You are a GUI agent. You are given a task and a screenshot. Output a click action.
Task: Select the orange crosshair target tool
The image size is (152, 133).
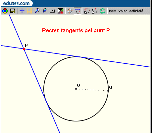pyautogui.click(x=70, y=11)
